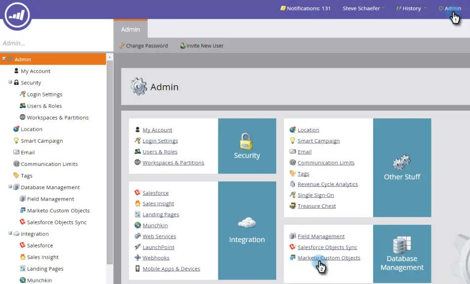Click the Webhooks icon in Integration panel

(137, 257)
